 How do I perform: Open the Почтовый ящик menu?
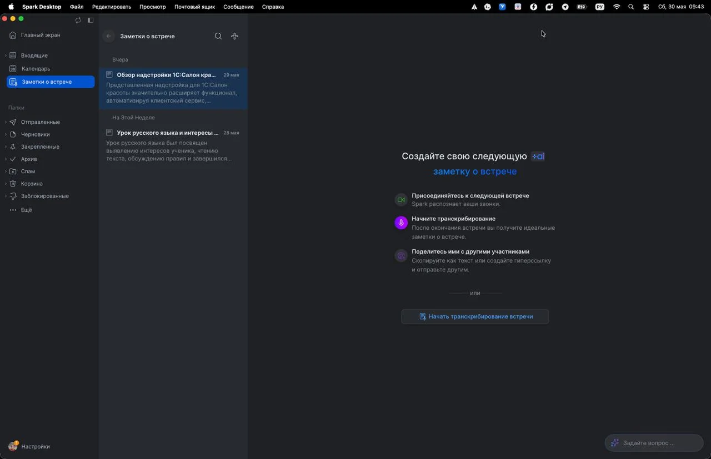click(x=194, y=7)
